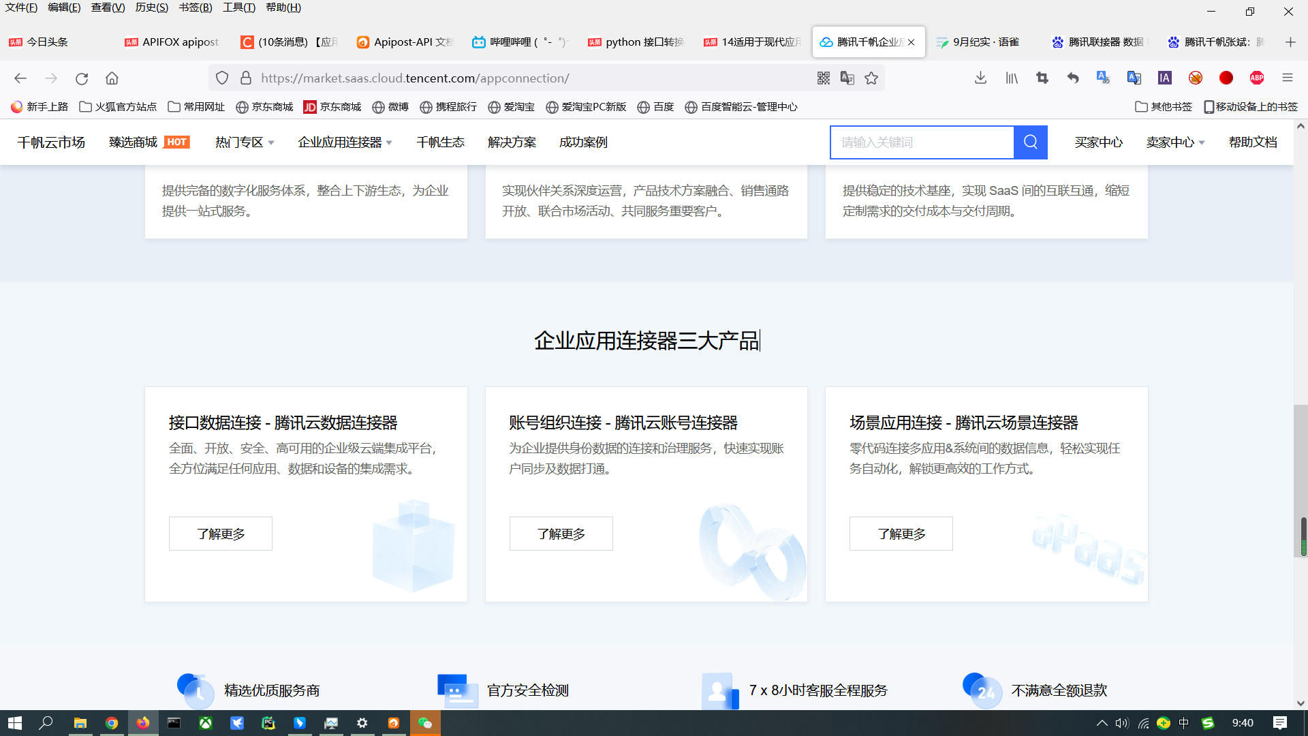
Task: Open WeChat from the Windows taskbar
Action: pyautogui.click(x=425, y=723)
